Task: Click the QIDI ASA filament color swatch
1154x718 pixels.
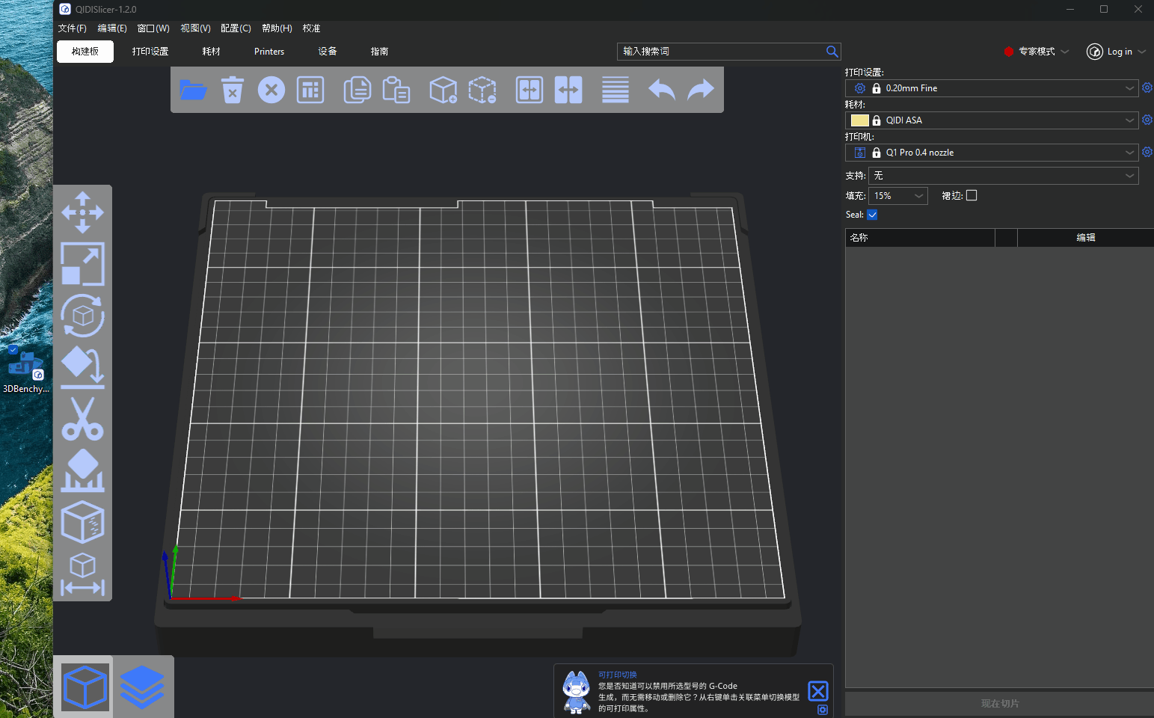Action: [859, 120]
